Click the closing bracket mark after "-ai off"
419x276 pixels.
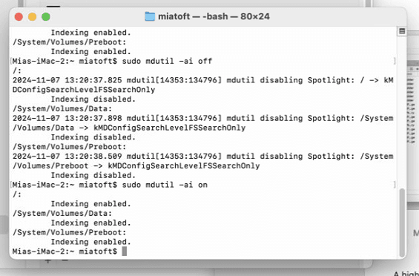coord(395,62)
